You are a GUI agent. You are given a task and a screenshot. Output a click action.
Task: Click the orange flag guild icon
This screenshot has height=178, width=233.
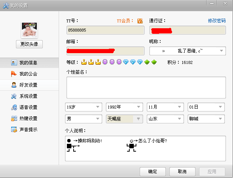click(x=14, y=74)
